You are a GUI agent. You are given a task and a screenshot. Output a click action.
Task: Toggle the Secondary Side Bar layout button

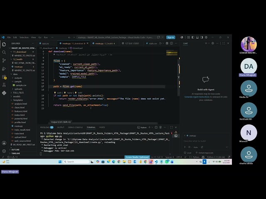pyautogui.click(x=202, y=37)
